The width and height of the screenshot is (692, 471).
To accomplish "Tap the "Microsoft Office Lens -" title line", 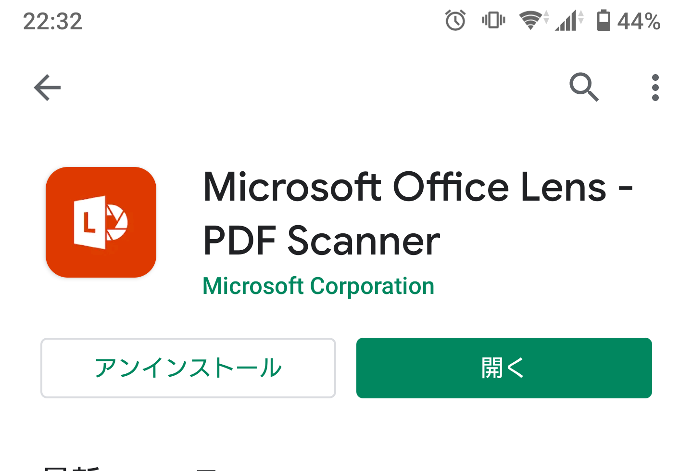I will pos(417,187).
